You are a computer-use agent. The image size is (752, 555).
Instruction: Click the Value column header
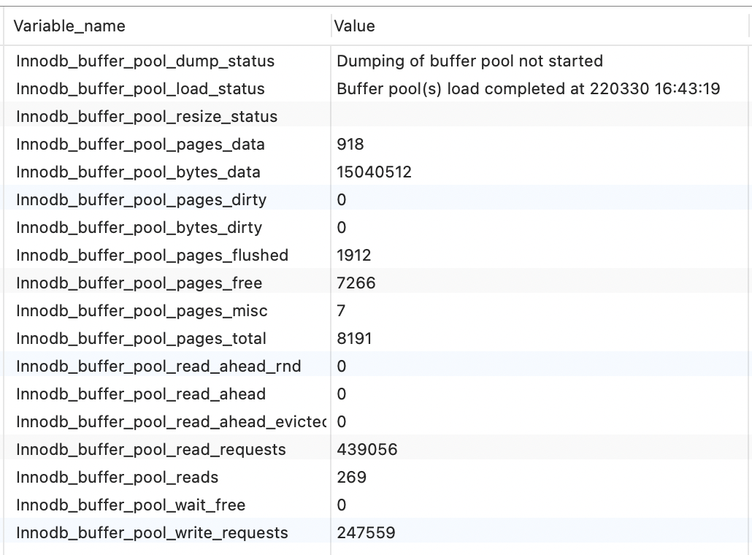[355, 26]
